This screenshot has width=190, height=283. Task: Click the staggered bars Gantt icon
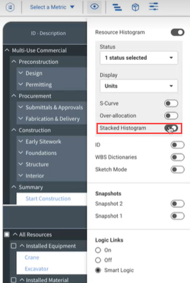tap(117, 7)
